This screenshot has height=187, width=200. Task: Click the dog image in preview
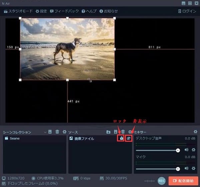67,49
